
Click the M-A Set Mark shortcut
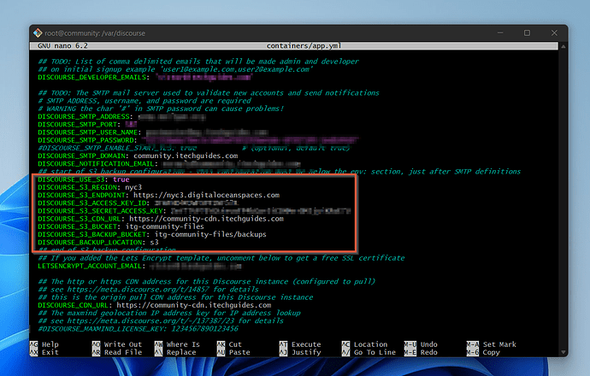(x=492, y=344)
